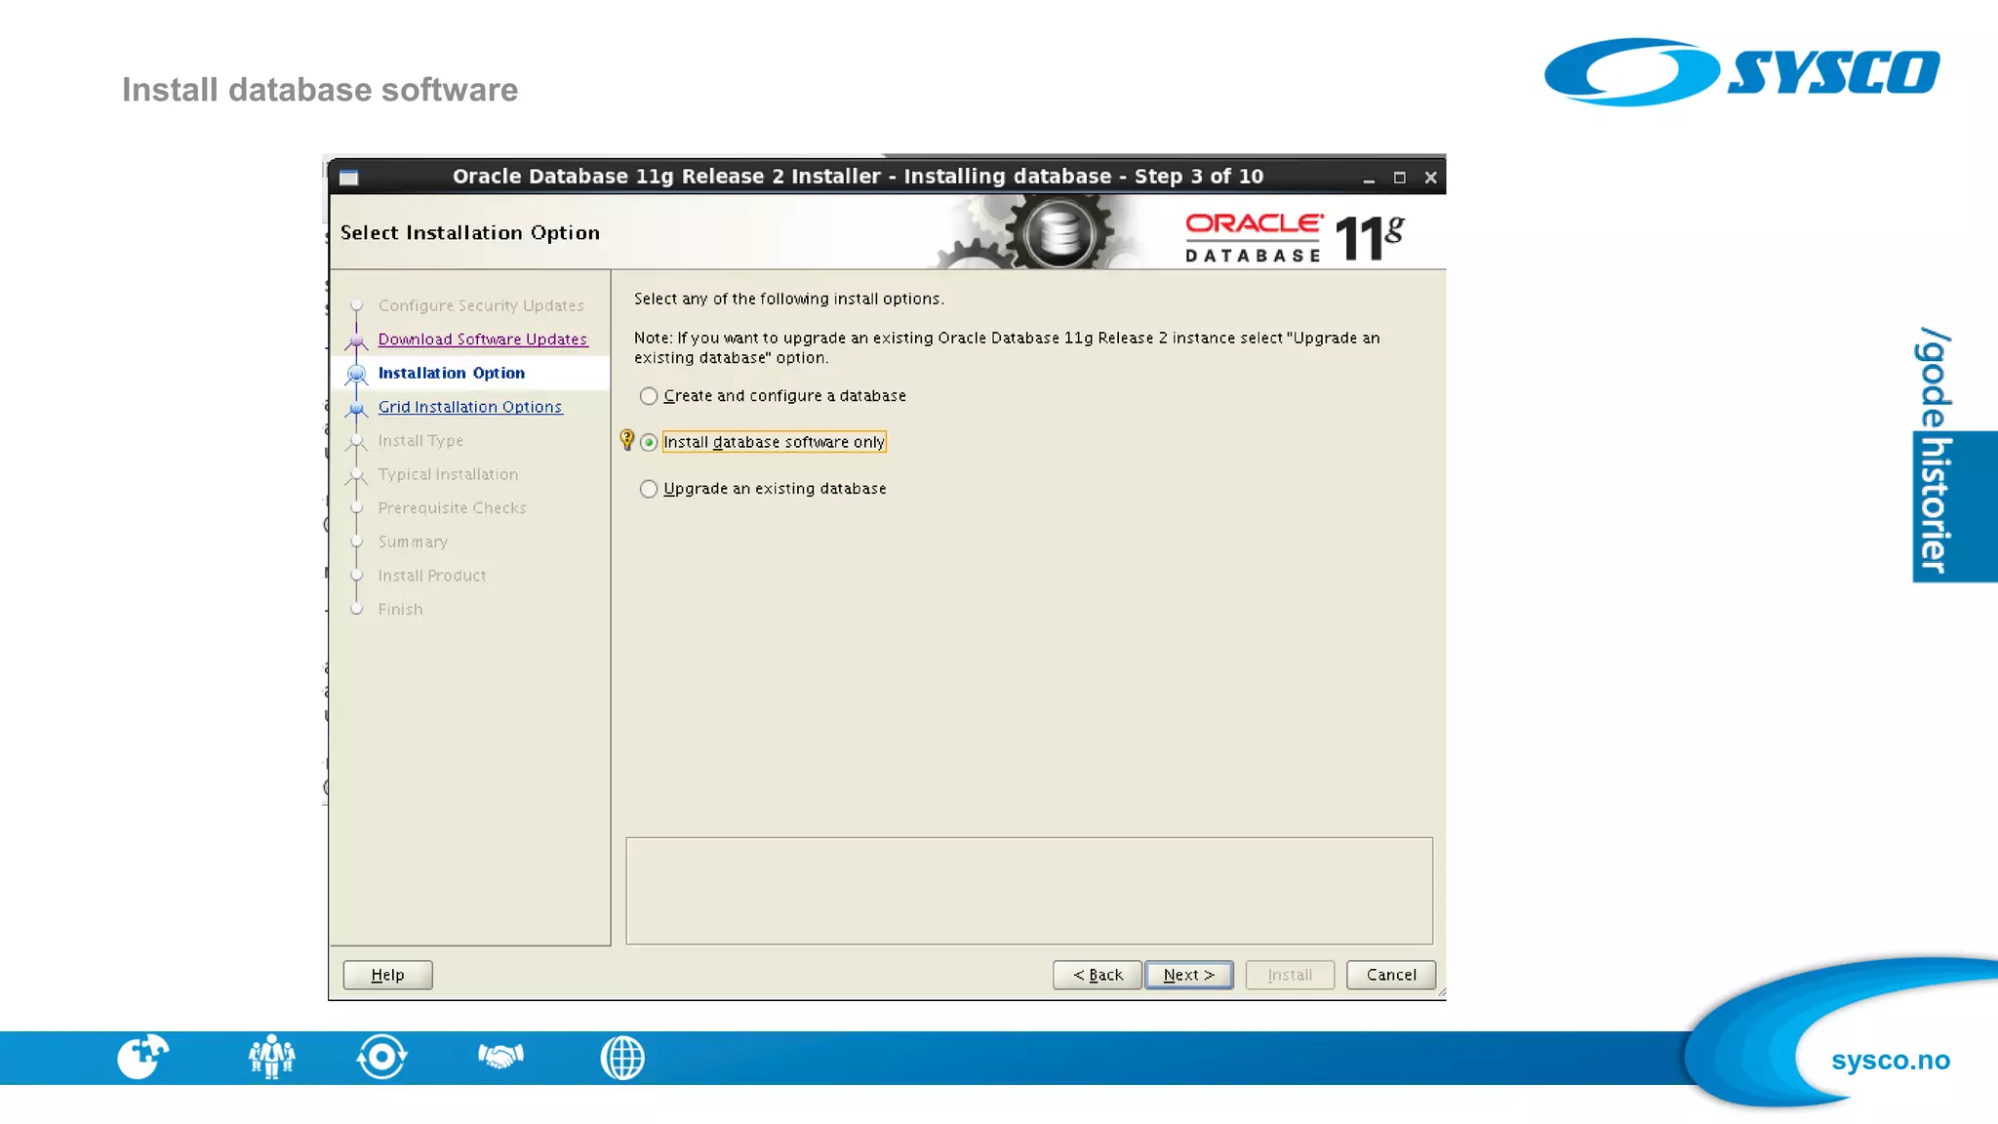
Task: Click the 'Configure Security Updates' step text
Action: 481,305
